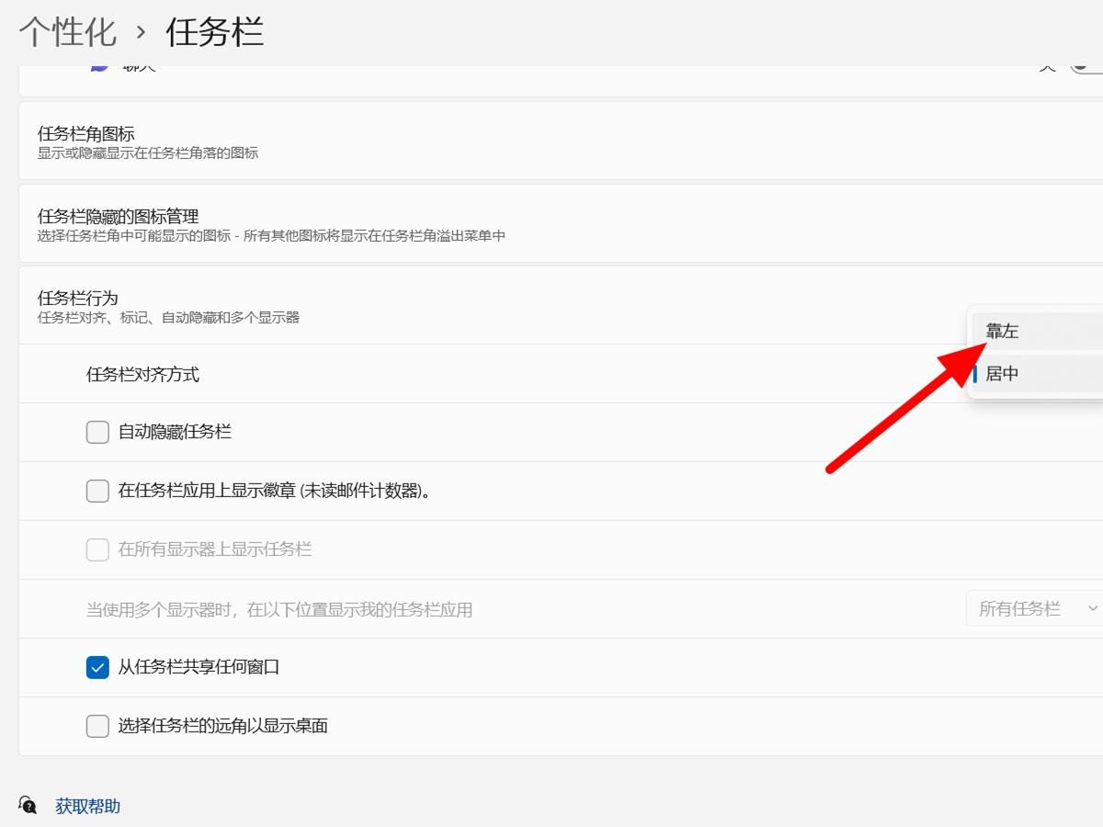Open the 所有任务栏 dropdown

1029,608
